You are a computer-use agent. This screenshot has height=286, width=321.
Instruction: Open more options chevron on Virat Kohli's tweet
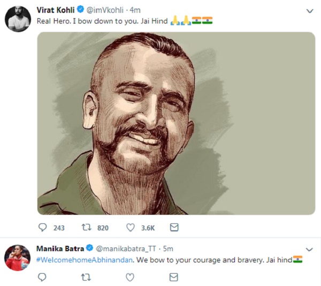click(310, 11)
